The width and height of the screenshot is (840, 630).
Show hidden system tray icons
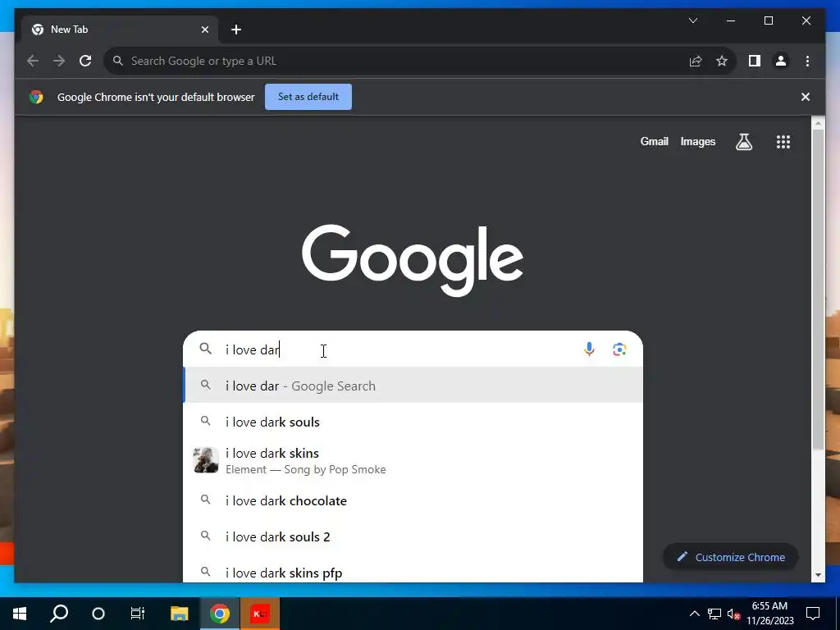[694, 614]
